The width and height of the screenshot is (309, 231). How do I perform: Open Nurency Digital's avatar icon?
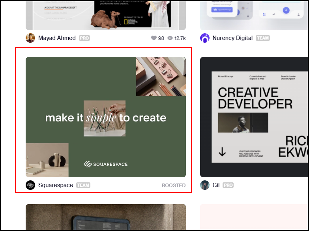pyautogui.click(x=205, y=38)
